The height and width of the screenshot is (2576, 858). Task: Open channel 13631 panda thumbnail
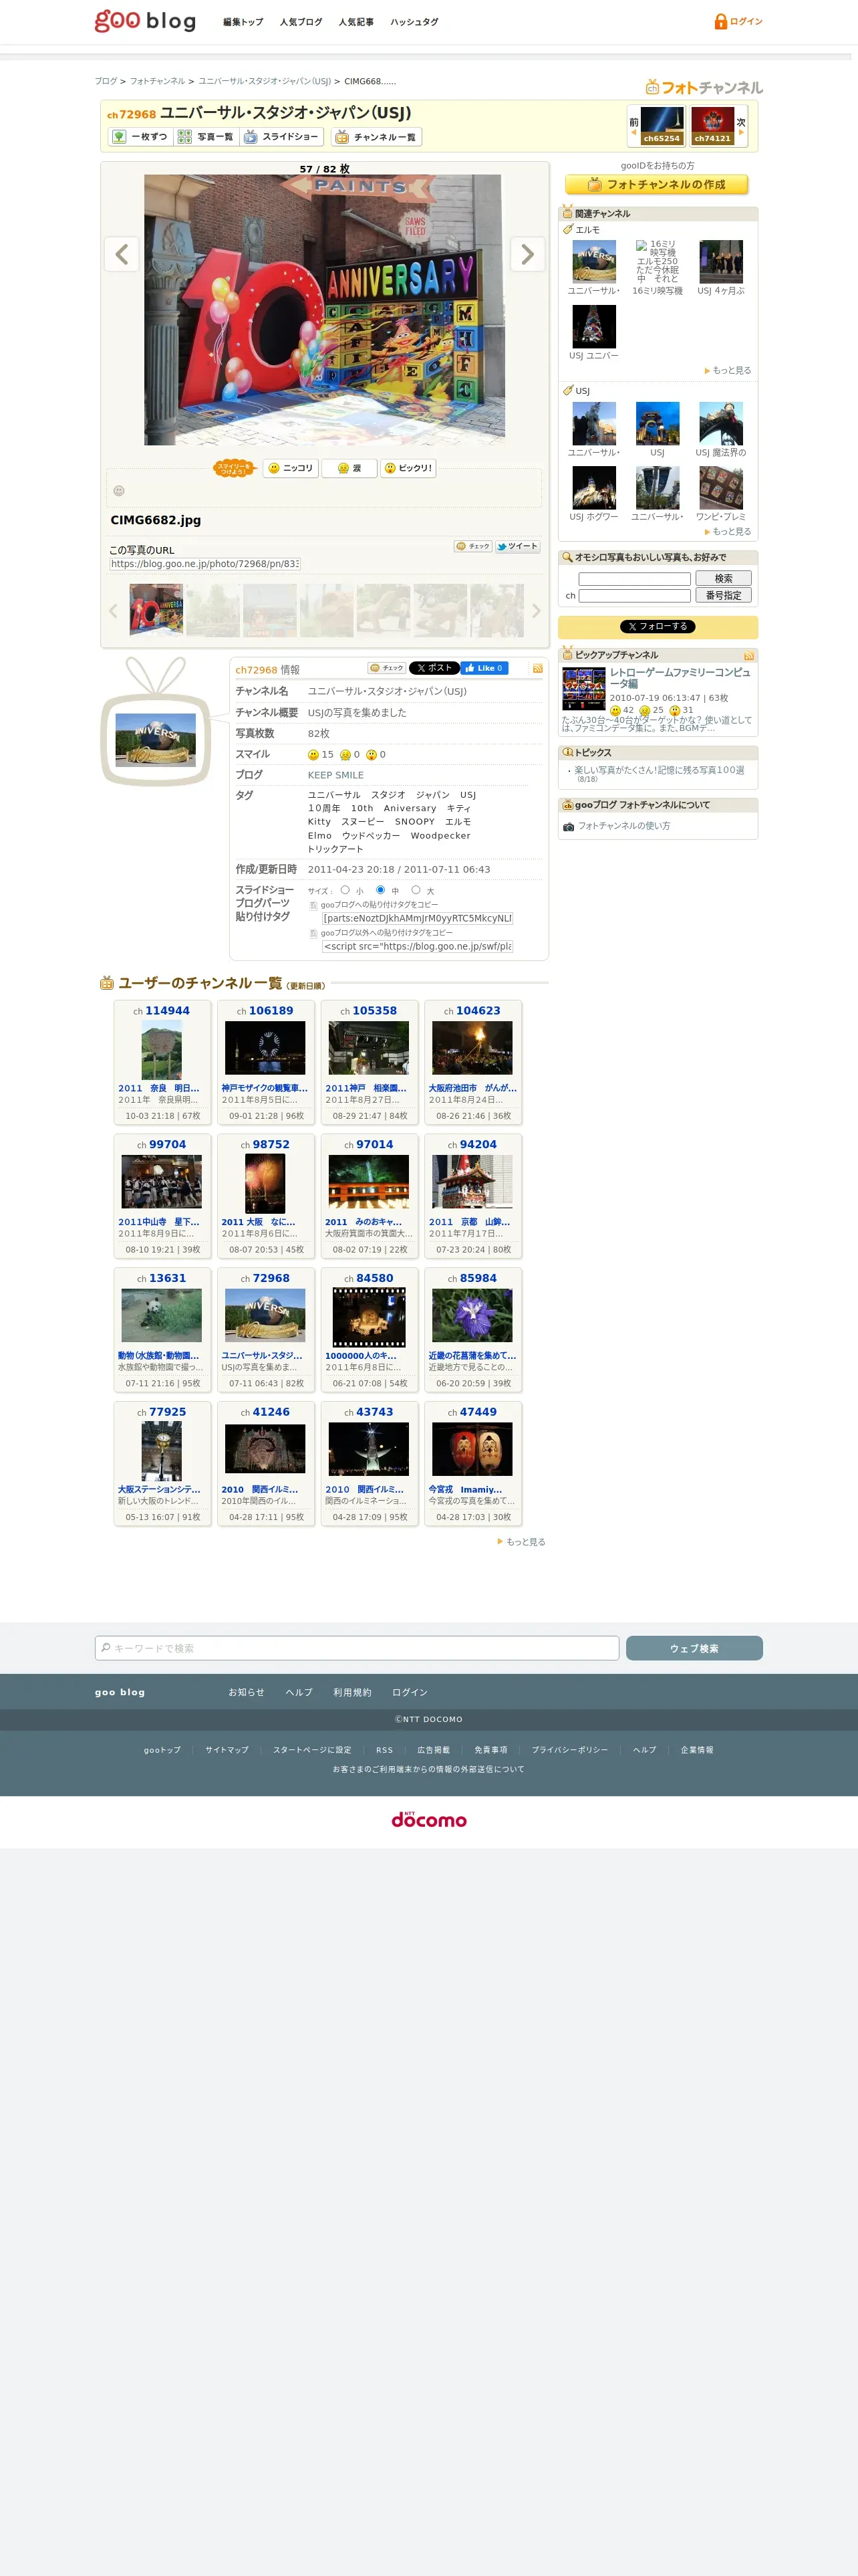pyautogui.click(x=162, y=1315)
